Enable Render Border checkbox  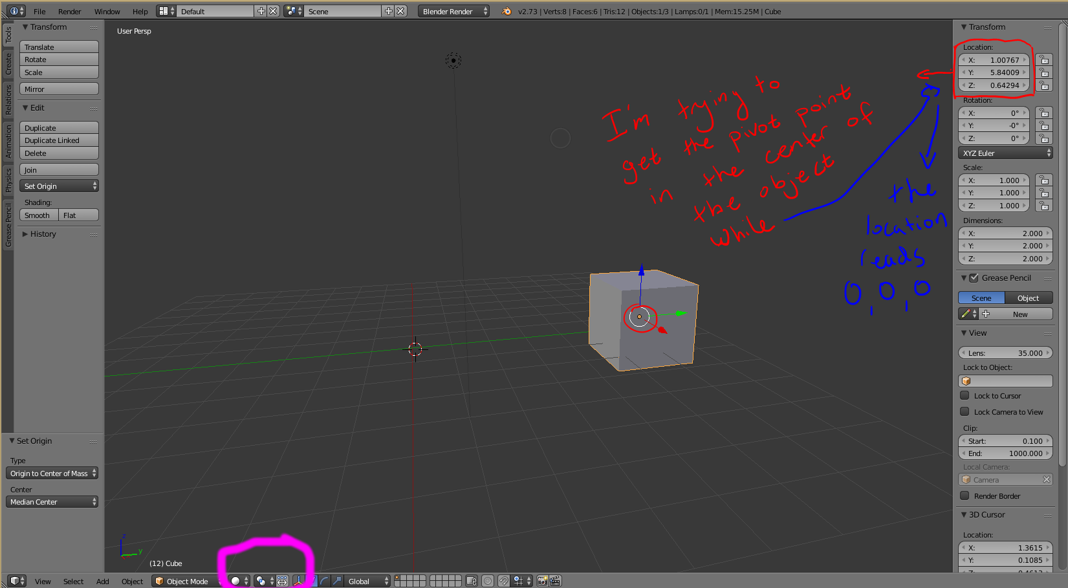pos(964,495)
